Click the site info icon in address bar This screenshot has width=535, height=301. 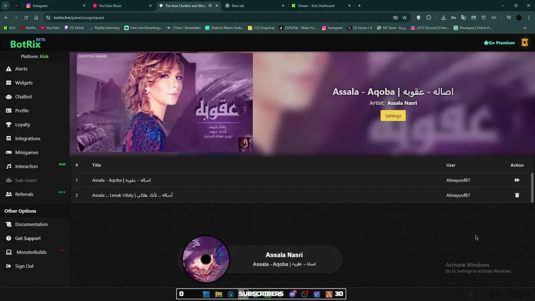[x=48, y=18]
